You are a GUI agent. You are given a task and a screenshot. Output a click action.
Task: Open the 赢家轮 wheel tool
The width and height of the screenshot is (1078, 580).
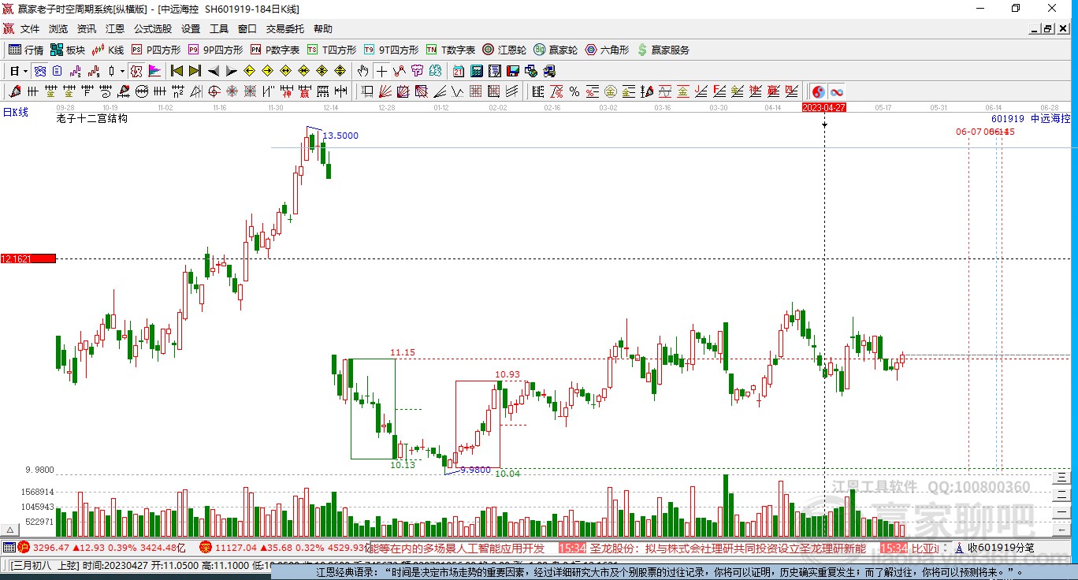click(x=556, y=50)
